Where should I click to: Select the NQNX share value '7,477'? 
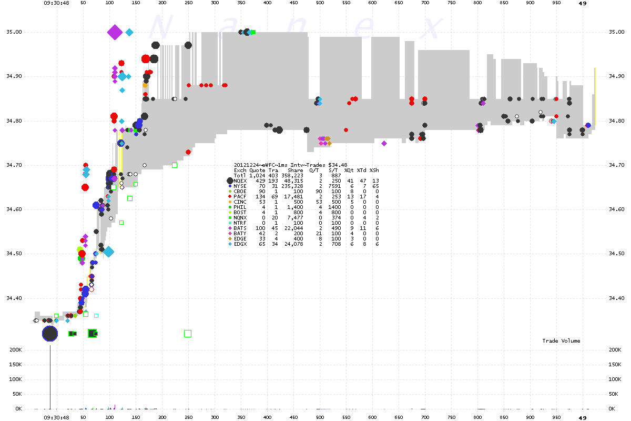pyautogui.click(x=296, y=218)
